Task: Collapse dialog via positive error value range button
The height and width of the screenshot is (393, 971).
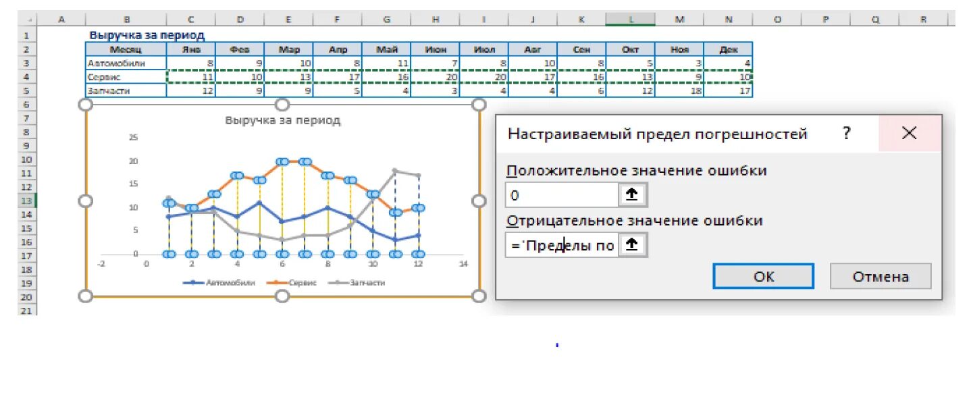Action: (633, 196)
